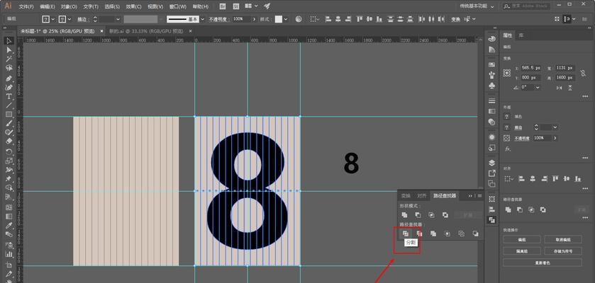This screenshot has height=283, width=595.
Task: Click the Recolor quick action button
Action: (543, 262)
